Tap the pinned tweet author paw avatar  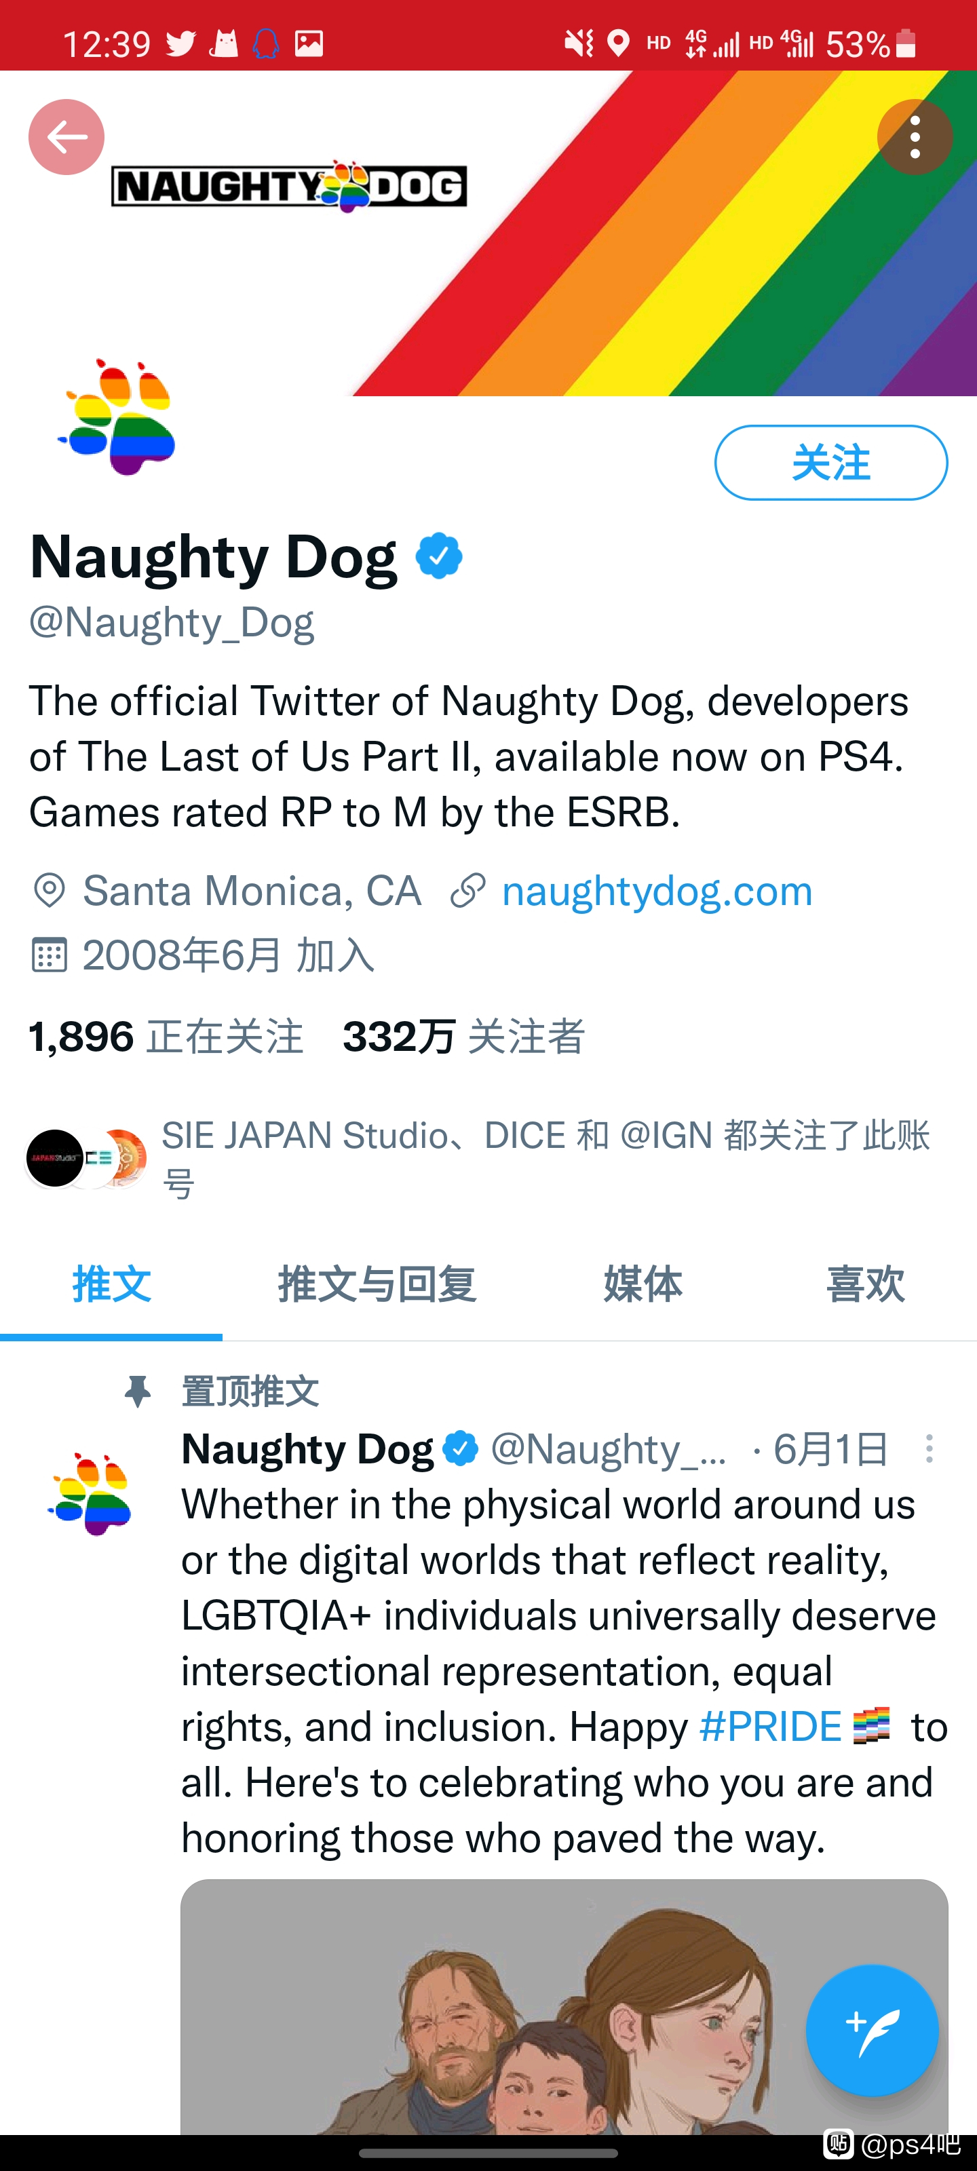coord(91,1493)
